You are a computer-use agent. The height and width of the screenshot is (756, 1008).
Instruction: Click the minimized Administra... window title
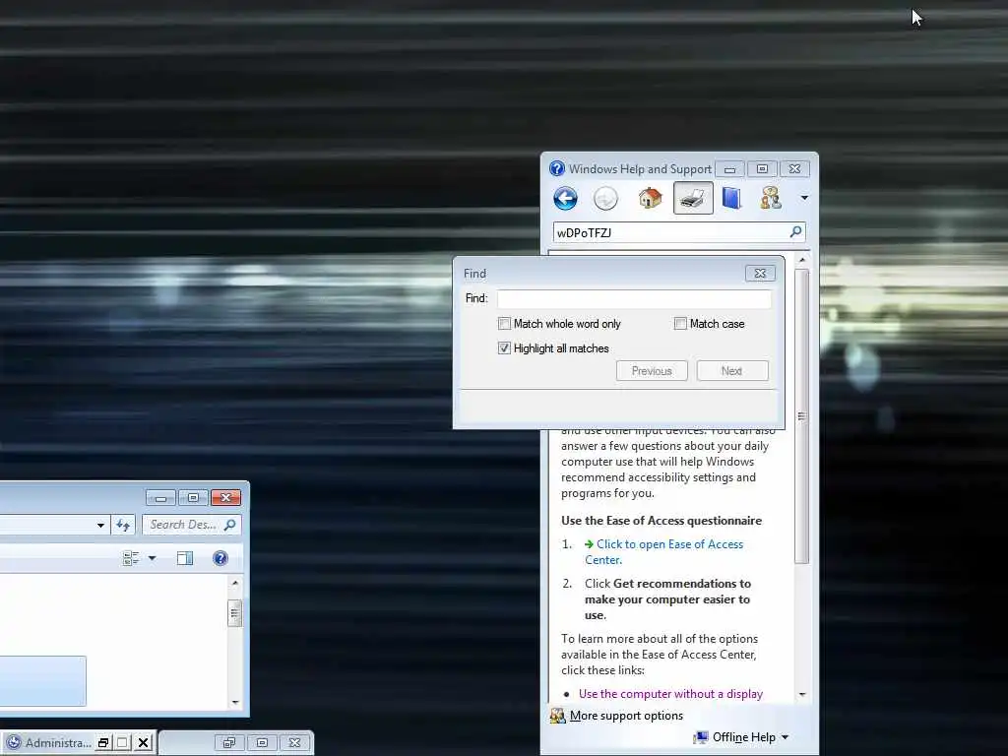coord(58,743)
